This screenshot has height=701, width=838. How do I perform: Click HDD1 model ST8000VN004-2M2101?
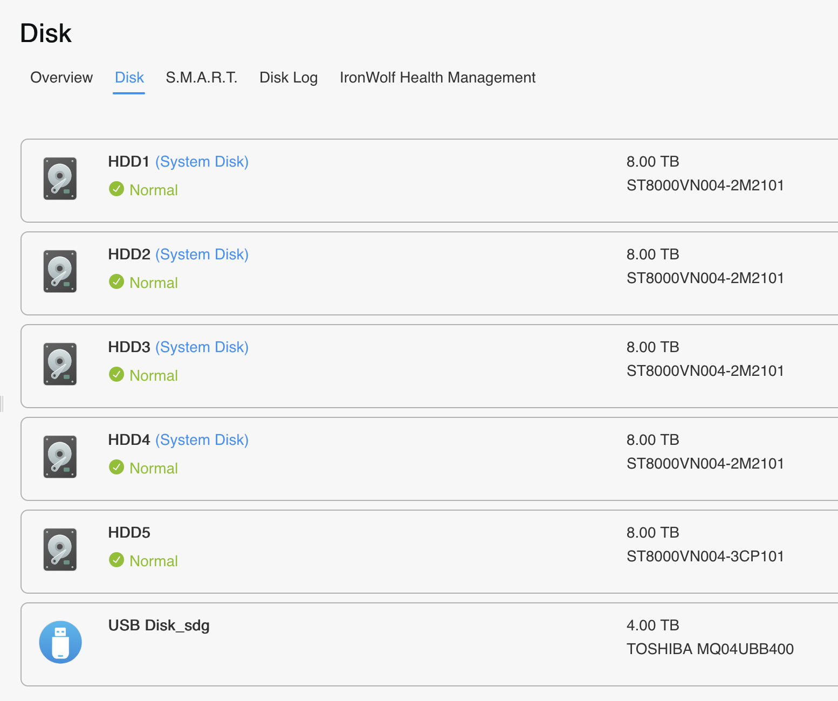pos(705,185)
